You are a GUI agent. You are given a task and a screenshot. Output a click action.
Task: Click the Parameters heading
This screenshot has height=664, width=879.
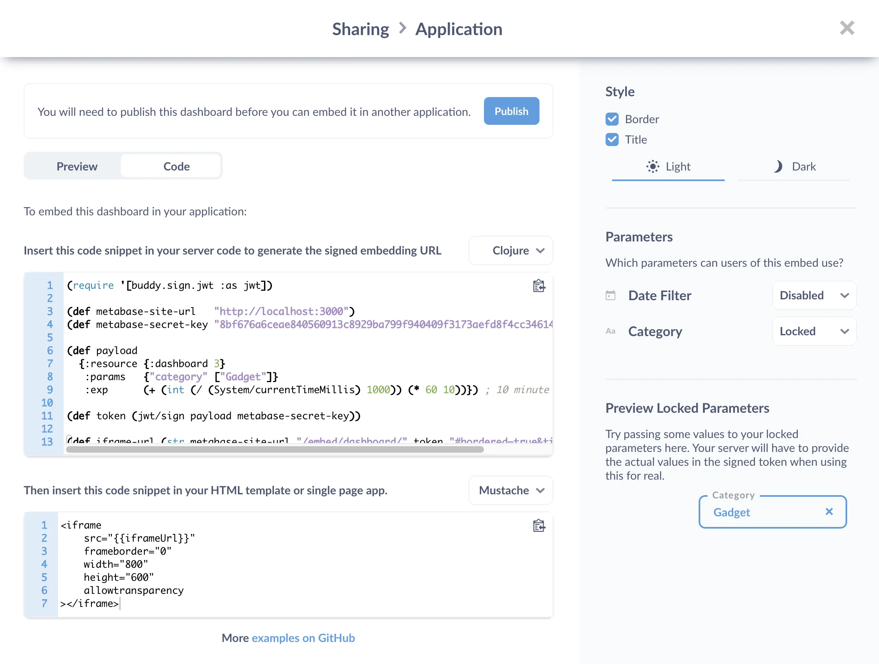(639, 237)
